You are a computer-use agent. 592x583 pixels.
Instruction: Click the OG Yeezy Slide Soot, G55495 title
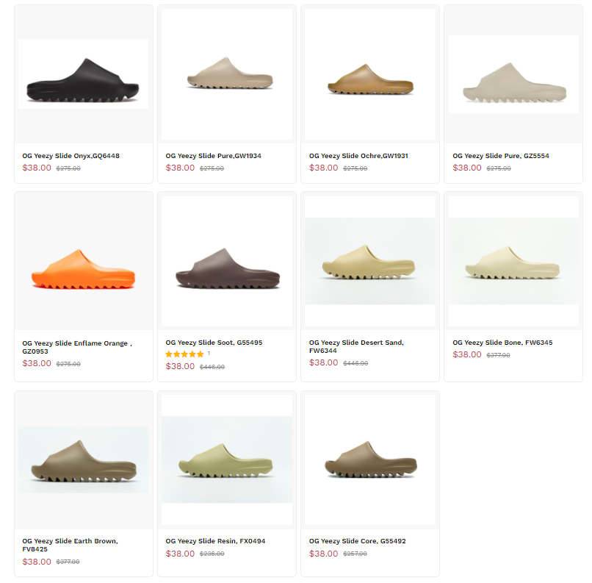click(214, 343)
